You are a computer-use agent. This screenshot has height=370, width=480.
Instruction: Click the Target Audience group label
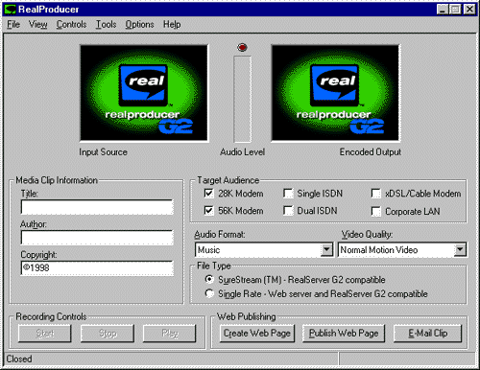[228, 180]
